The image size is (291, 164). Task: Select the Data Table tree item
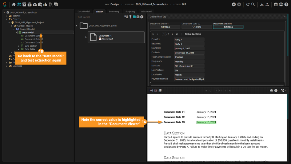pos(30,49)
